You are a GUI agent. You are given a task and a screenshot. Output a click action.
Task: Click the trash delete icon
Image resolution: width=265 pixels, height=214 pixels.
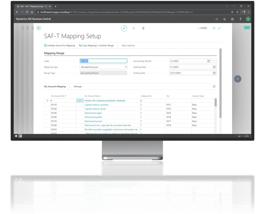click(x=143, y=28)
